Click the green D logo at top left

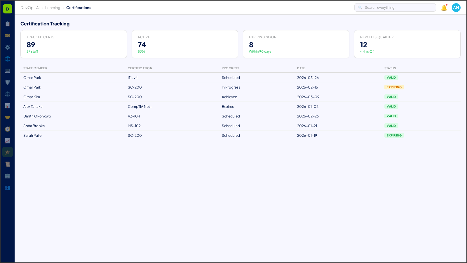coord(7,8)
